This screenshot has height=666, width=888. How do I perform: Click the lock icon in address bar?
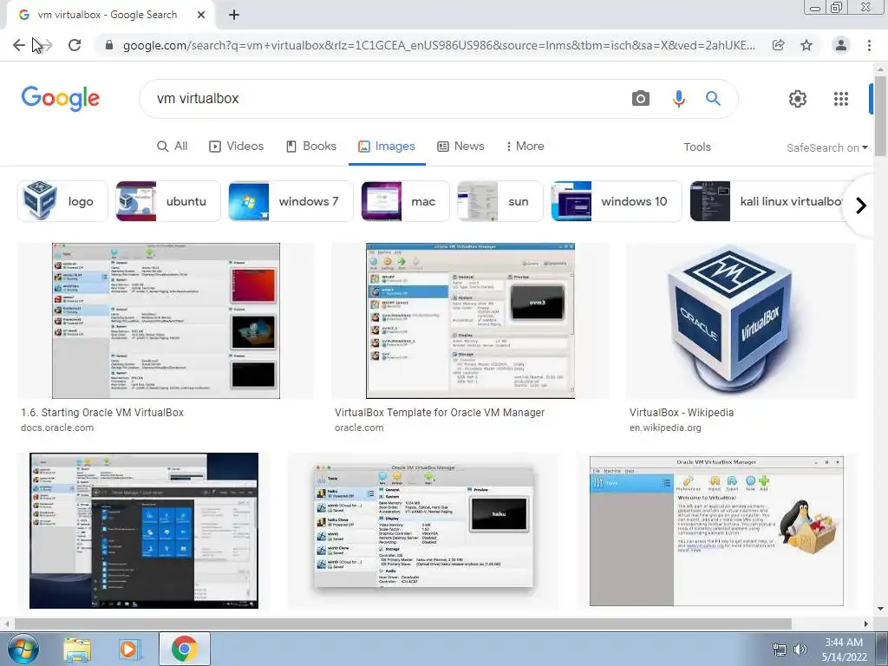pos(109,45)
